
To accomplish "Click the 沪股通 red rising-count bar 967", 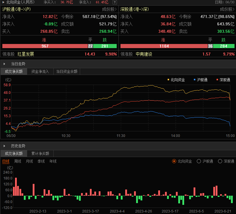I will (x=45, y=46).
